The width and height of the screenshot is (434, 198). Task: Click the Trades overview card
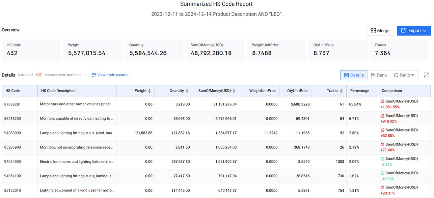399,50
